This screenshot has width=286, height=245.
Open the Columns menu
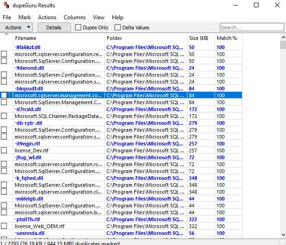pos(75,17)
